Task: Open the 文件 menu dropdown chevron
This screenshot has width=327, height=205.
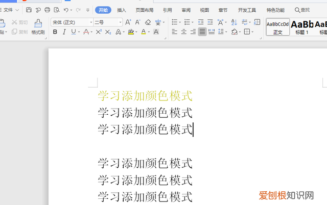Action: 17,10
